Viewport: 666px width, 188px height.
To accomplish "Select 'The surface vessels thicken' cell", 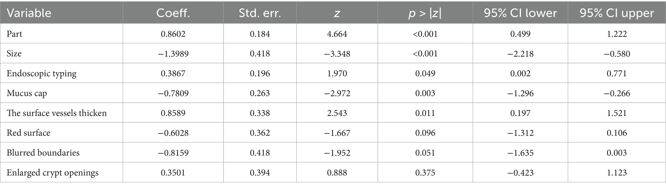I will coord(57,113).
